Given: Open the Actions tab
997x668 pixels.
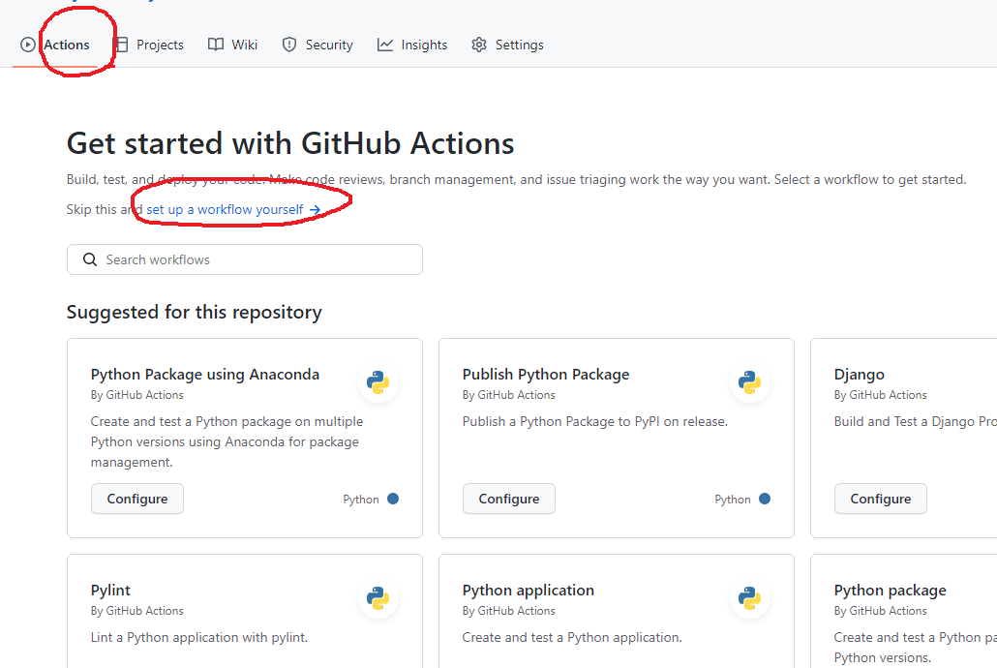Looking at the screenshot, I should click(56, 45).
